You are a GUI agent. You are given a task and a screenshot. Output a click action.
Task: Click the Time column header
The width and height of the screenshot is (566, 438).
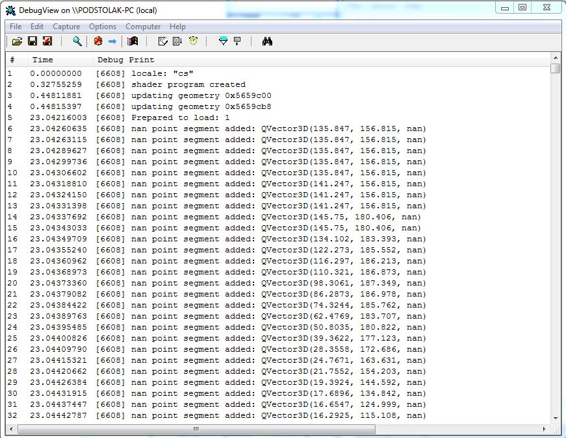[x=60, y=60]
